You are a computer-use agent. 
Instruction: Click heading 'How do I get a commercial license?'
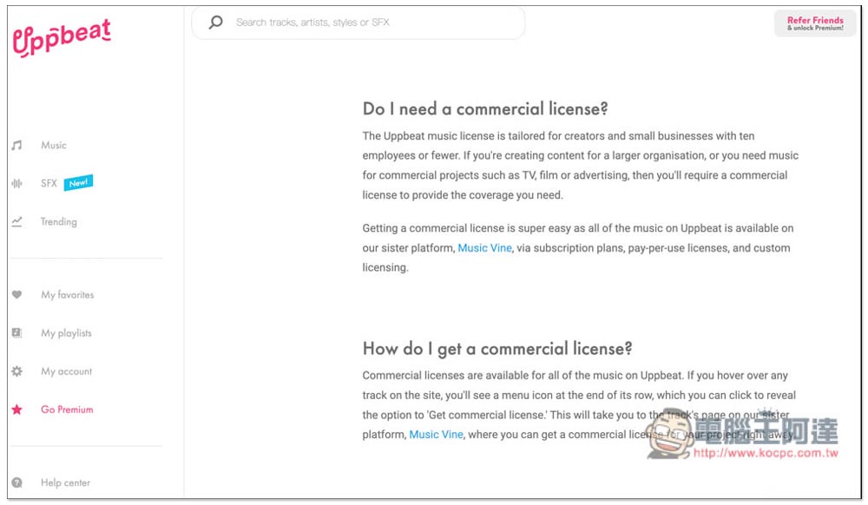(x=497, y=349)
